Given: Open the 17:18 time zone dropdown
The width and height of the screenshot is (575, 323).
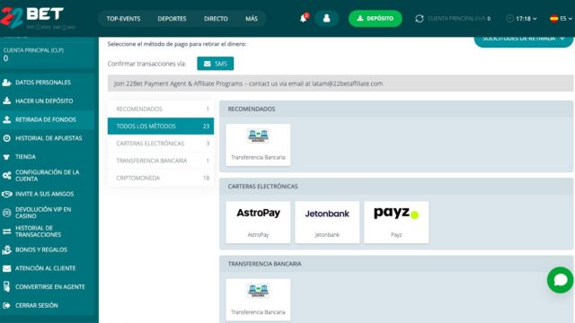Looking at the screenshot, I should 521,18.
